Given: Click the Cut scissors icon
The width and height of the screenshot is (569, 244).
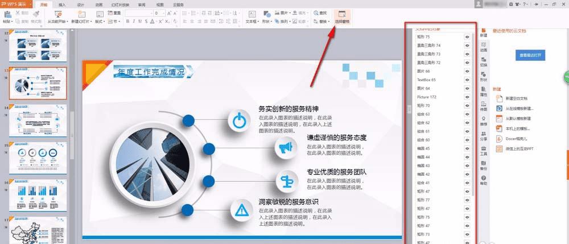Looking at the screenshot, I should click(x=18, y=13).
